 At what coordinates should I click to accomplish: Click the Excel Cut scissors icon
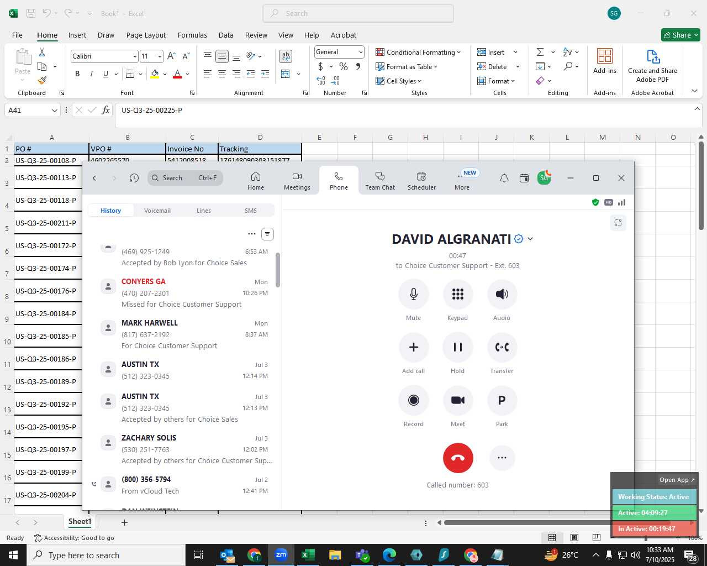click(x=42, y=52)
